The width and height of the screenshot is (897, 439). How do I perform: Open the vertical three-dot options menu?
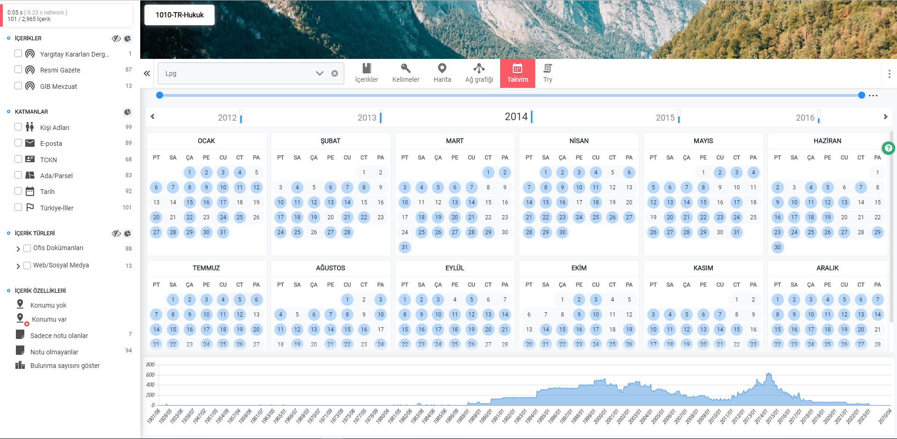click(x=889, y=74)
